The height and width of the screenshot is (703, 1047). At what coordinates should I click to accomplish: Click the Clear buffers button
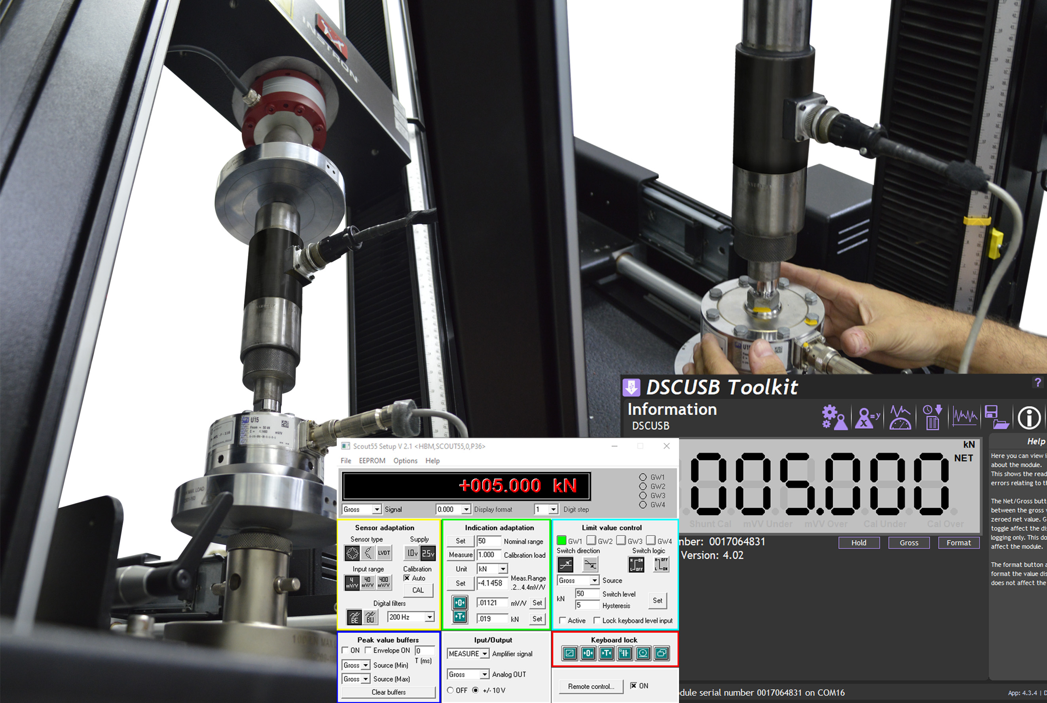tap(388, 692)
